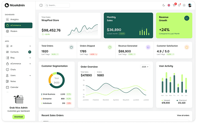Toggle the sidebar collapse icon

(x=41, y=5)
